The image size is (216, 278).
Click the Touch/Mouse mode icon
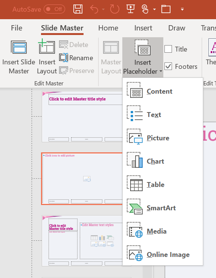[x=145, y=9]
